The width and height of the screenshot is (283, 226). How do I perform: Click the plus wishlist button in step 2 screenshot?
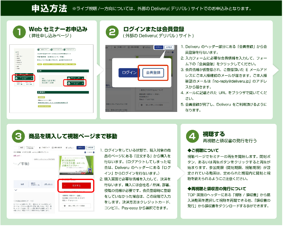154,105
